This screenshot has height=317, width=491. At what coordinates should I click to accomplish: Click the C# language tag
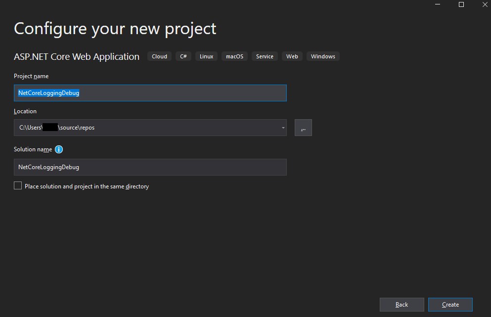(x=183, y=56)
